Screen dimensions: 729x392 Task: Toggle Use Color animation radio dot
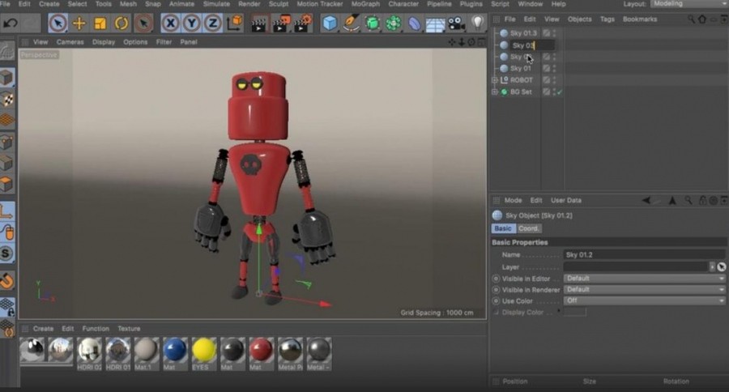496,300
